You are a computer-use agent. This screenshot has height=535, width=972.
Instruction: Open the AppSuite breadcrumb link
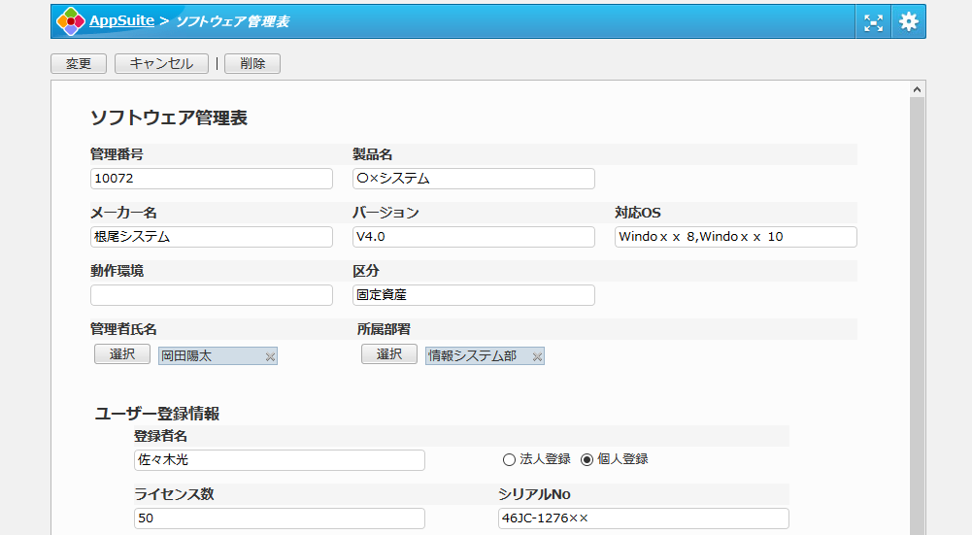[x=120, y=20]
